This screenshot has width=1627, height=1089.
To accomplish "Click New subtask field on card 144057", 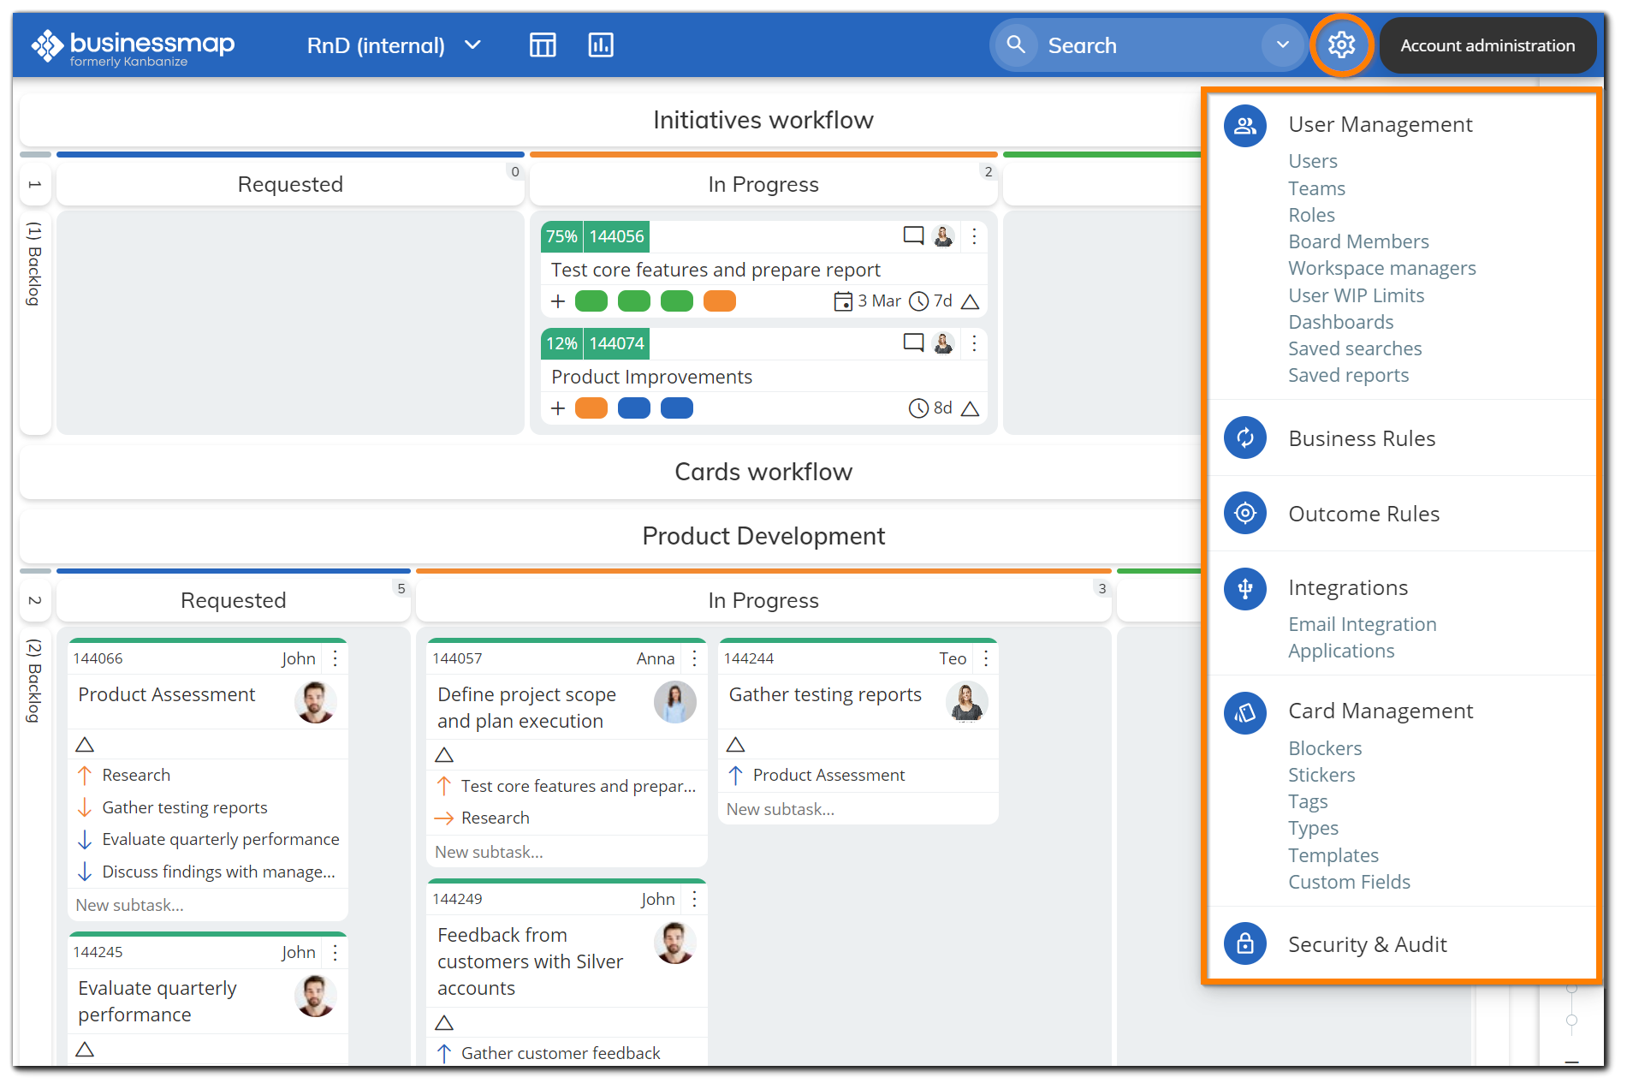I will [566, 852].
